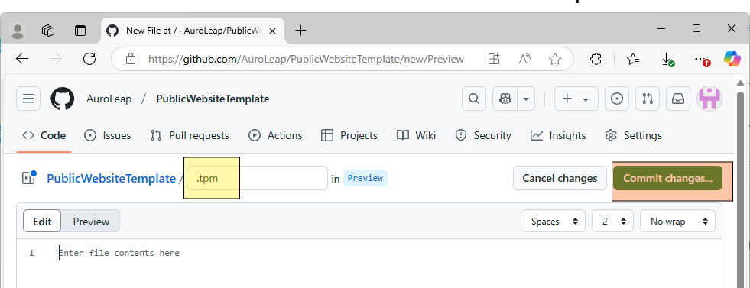Switch editor to Preview mode
Screen dimensions: 750x288
coord(91,222)
